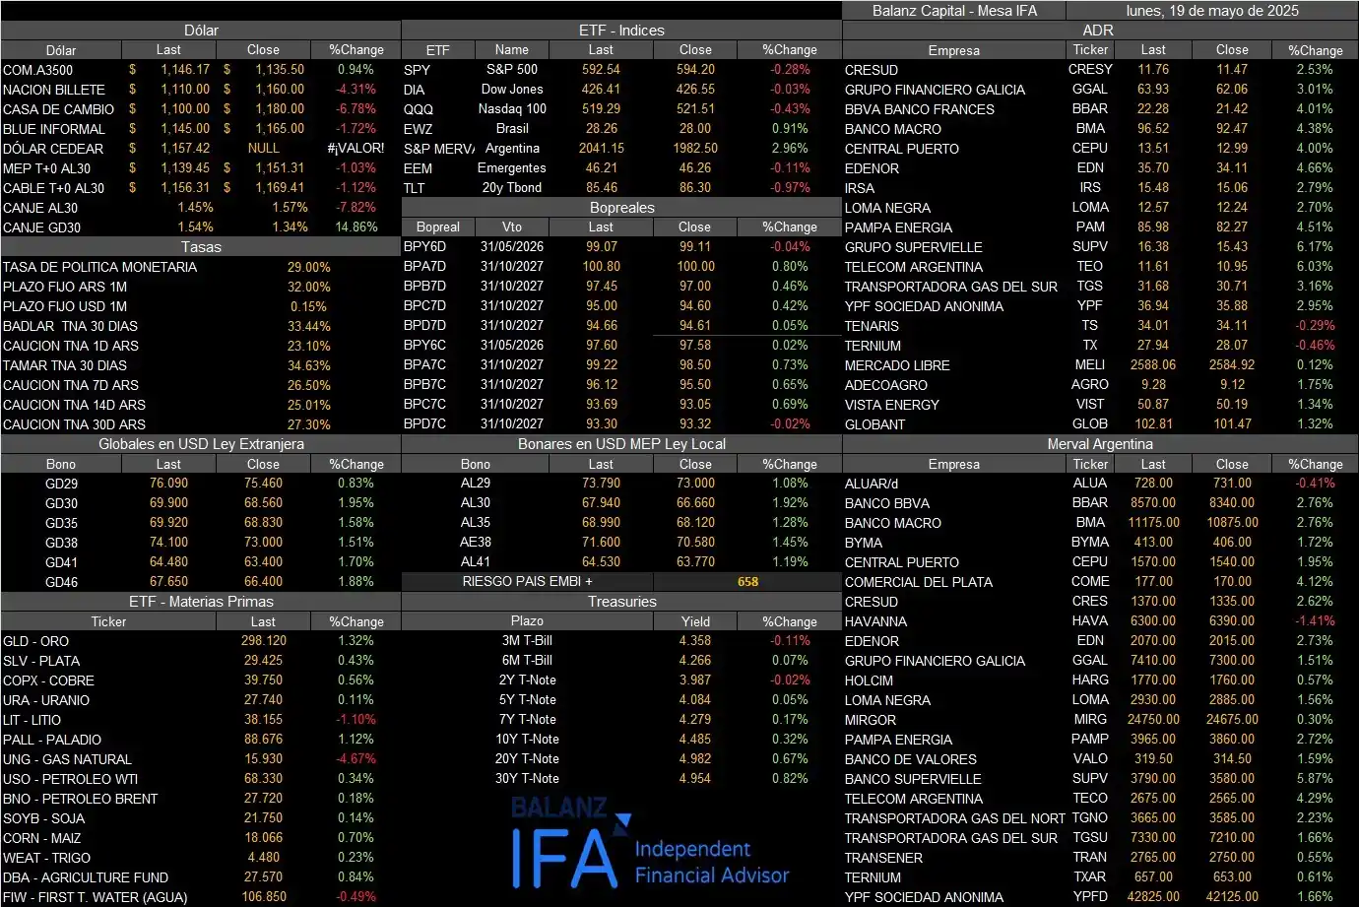Screen dimensions: 1359x907
Task: Select the RIESGO PAIS EMBI + label
Action: tap(528, 582)
